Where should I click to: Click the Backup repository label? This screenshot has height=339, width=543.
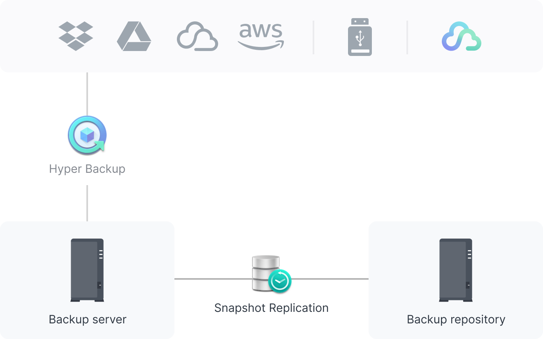pyautogui.click(x=457, y=319)
